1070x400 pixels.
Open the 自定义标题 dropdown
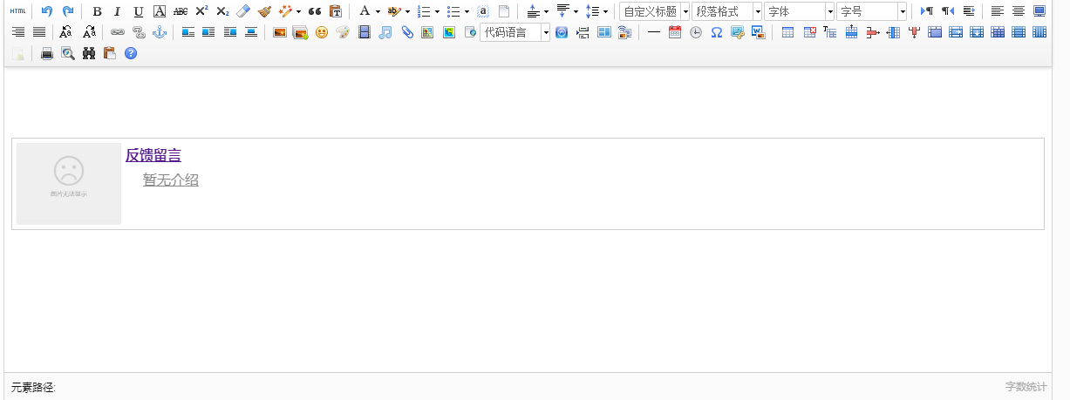pyautogui.click(x=654, y=11)
